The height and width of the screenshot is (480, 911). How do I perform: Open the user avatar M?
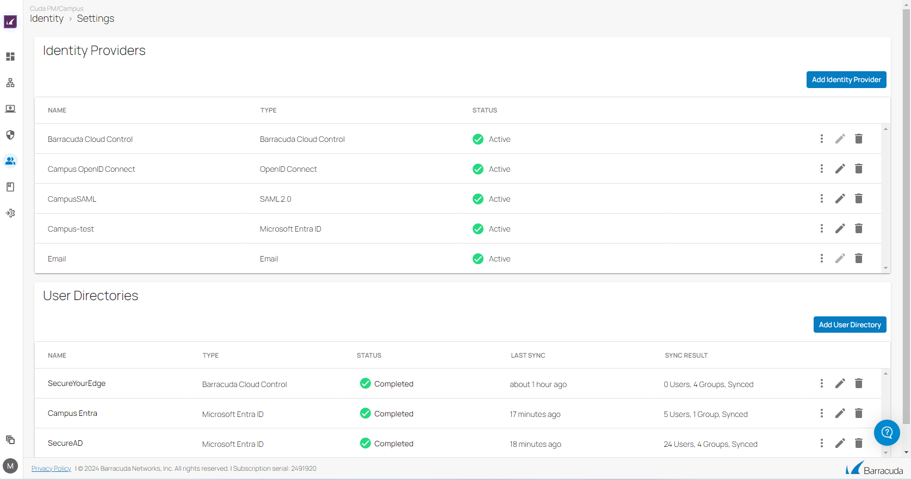click(10, 466)
